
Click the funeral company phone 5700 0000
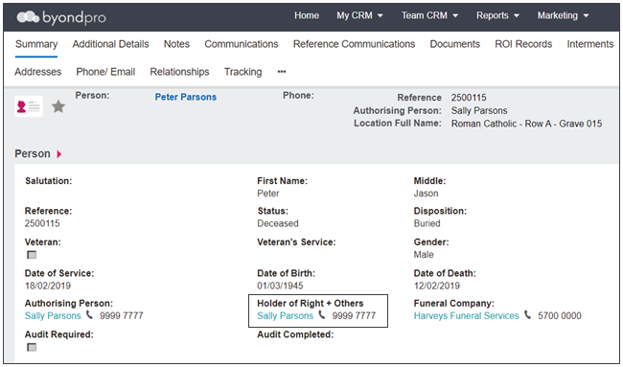click(x=560, y=316)
